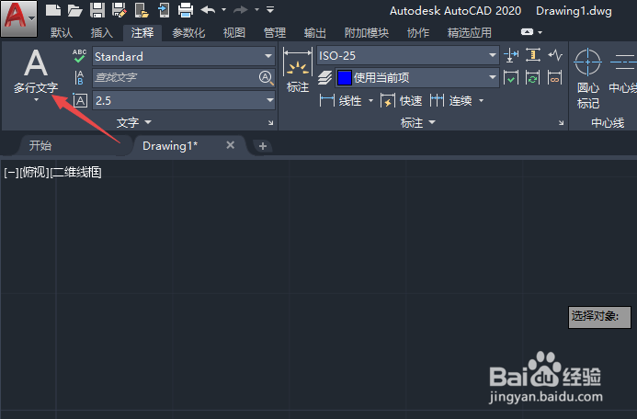Open the ISO-25 dimension style dropdown
The height and width of the screenshot is (419, 637).
coord(407,55)
